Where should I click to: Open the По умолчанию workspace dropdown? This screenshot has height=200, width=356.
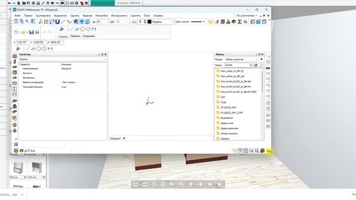246,16
